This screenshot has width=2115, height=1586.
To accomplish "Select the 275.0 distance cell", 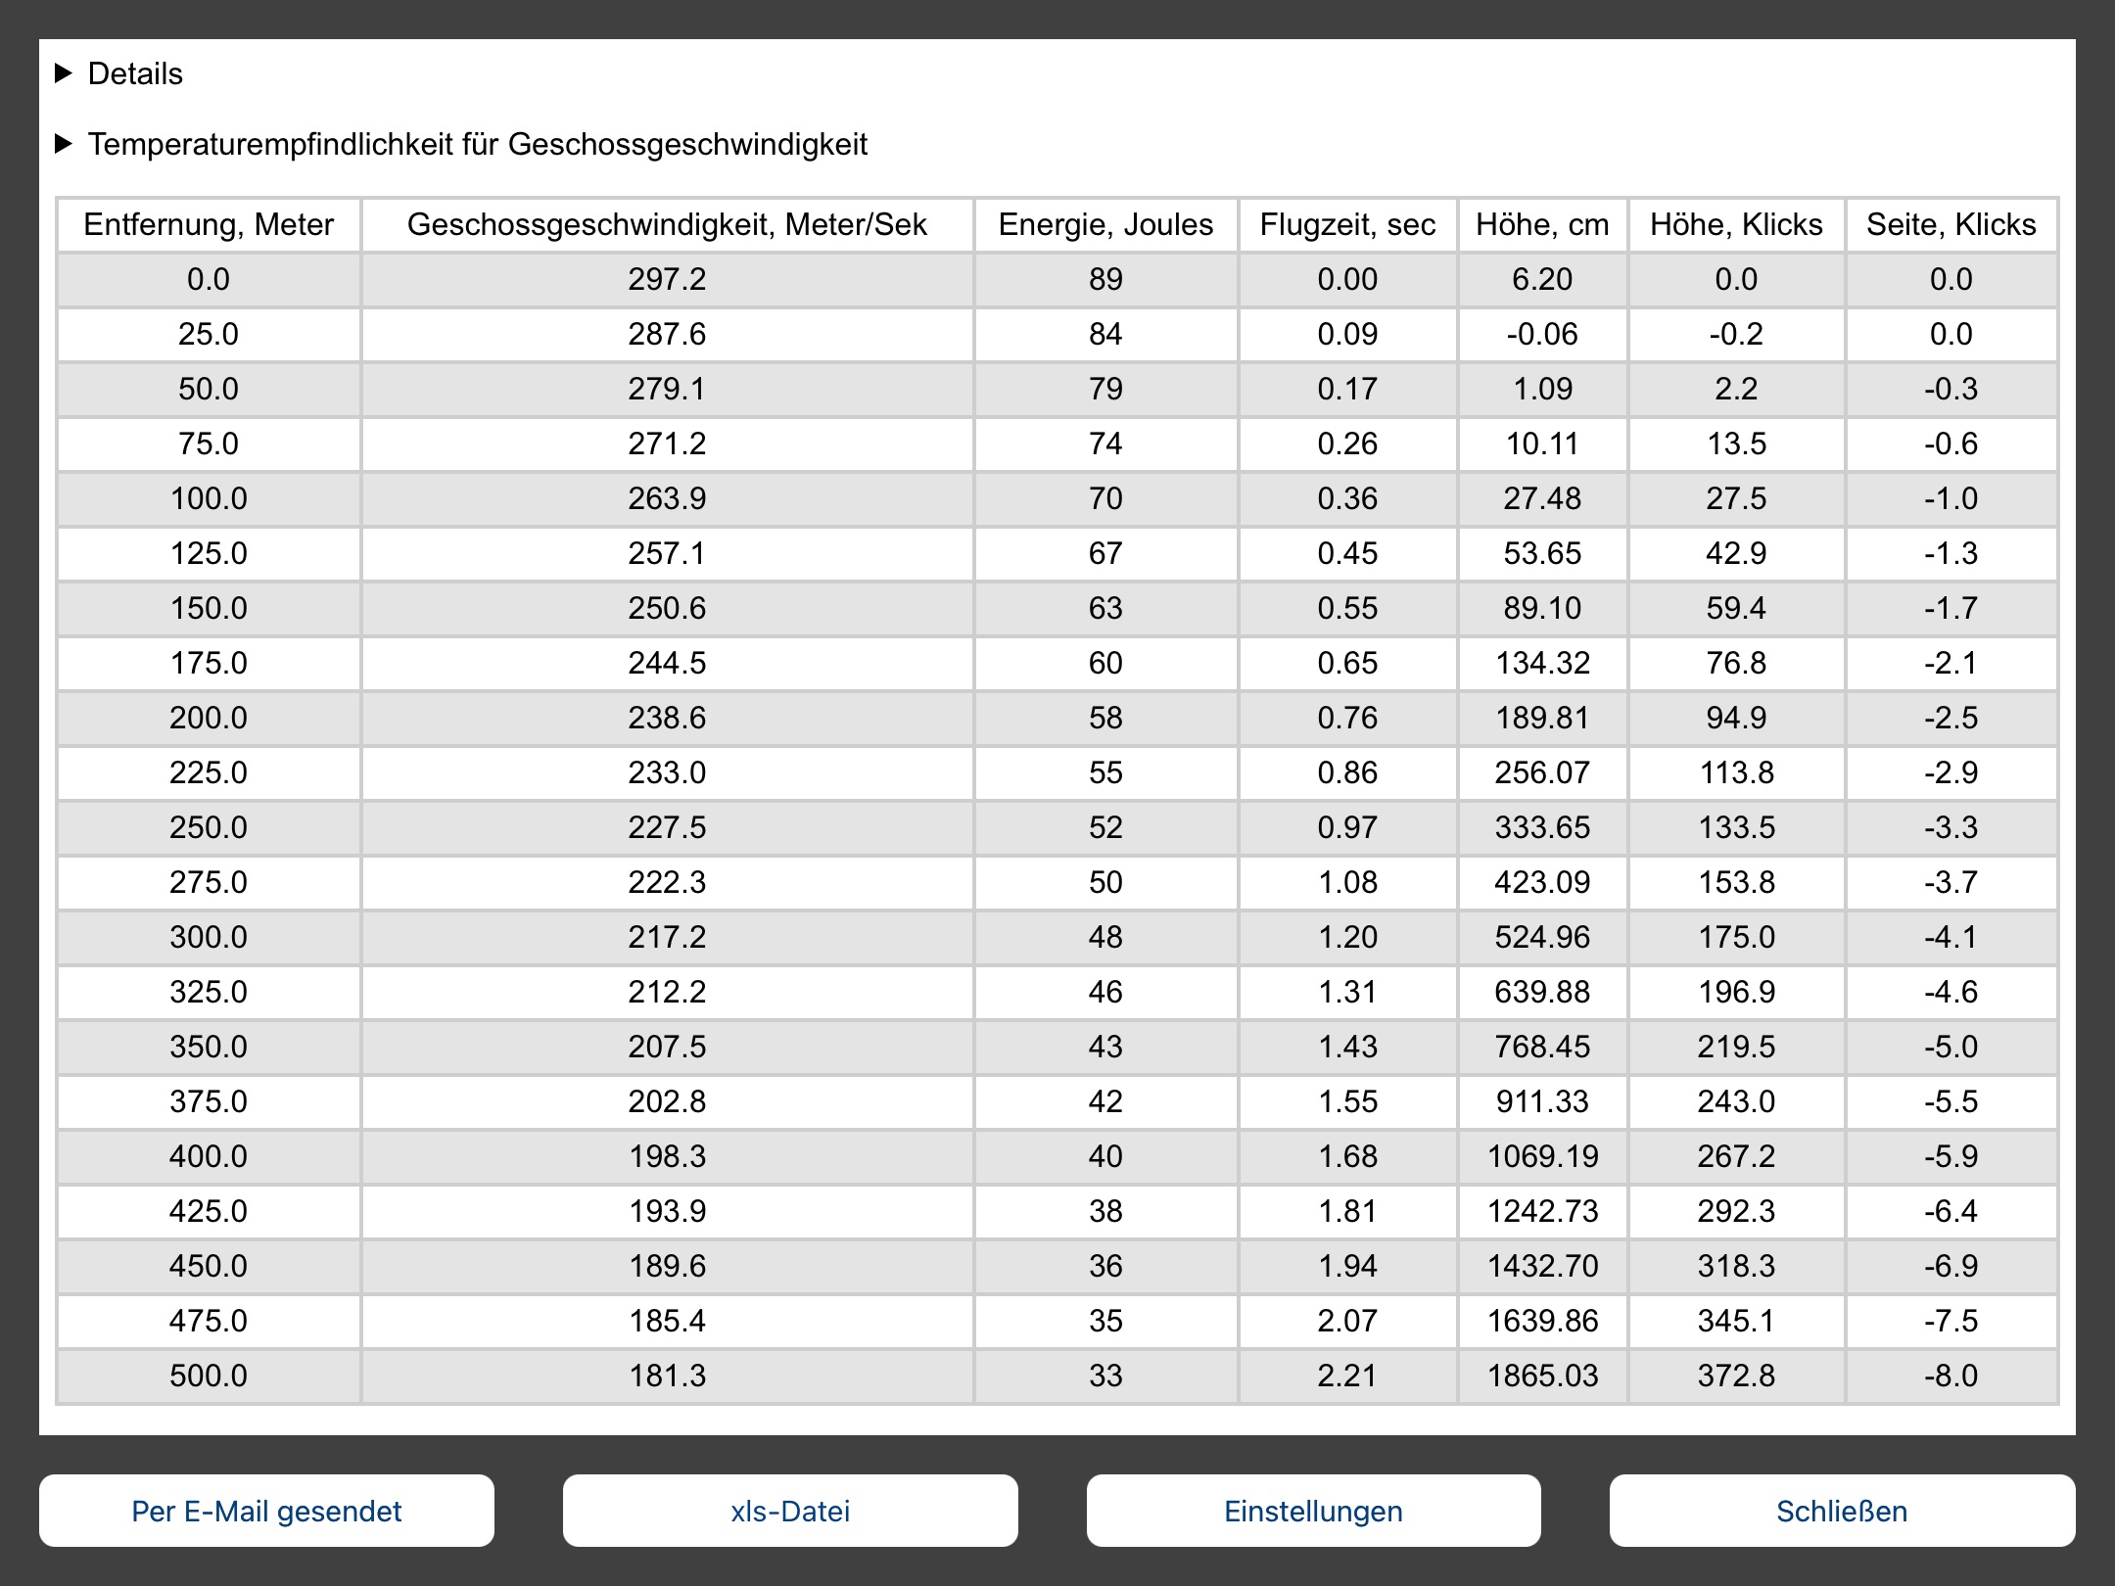I will click(209, 882).
